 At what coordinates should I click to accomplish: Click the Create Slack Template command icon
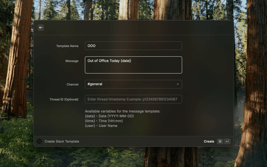pos(39,142)
